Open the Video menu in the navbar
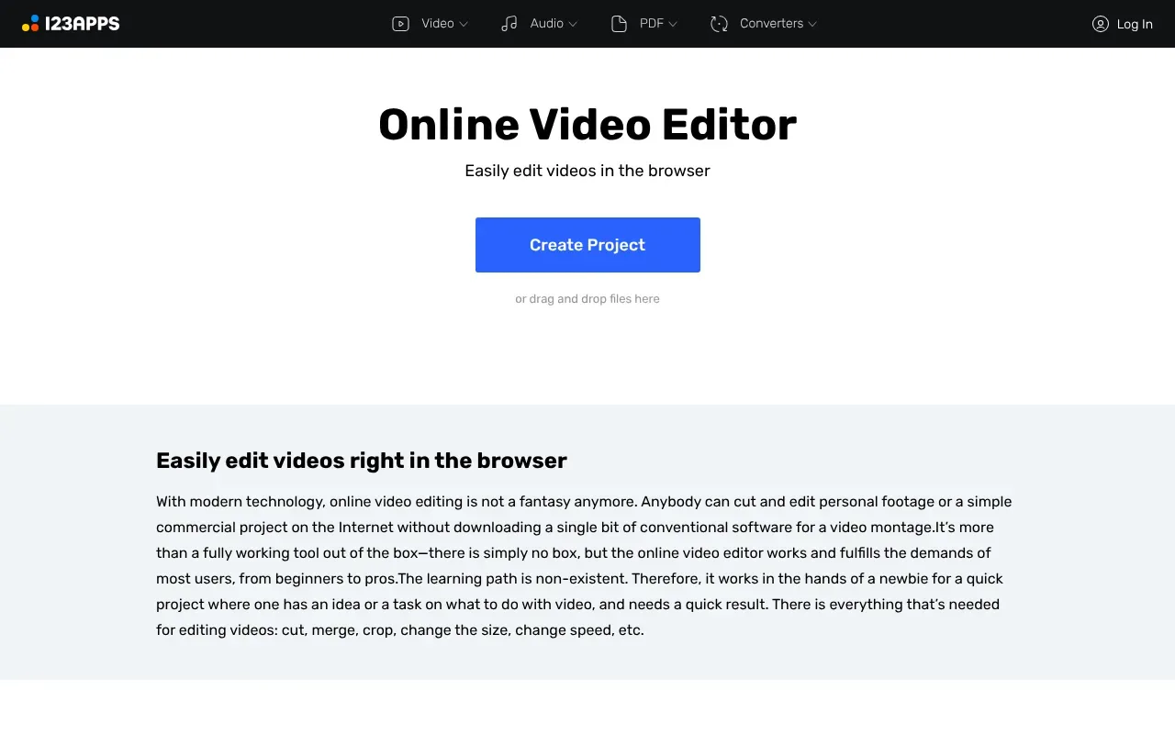The image size is (1175, 734). pos(438,23)
